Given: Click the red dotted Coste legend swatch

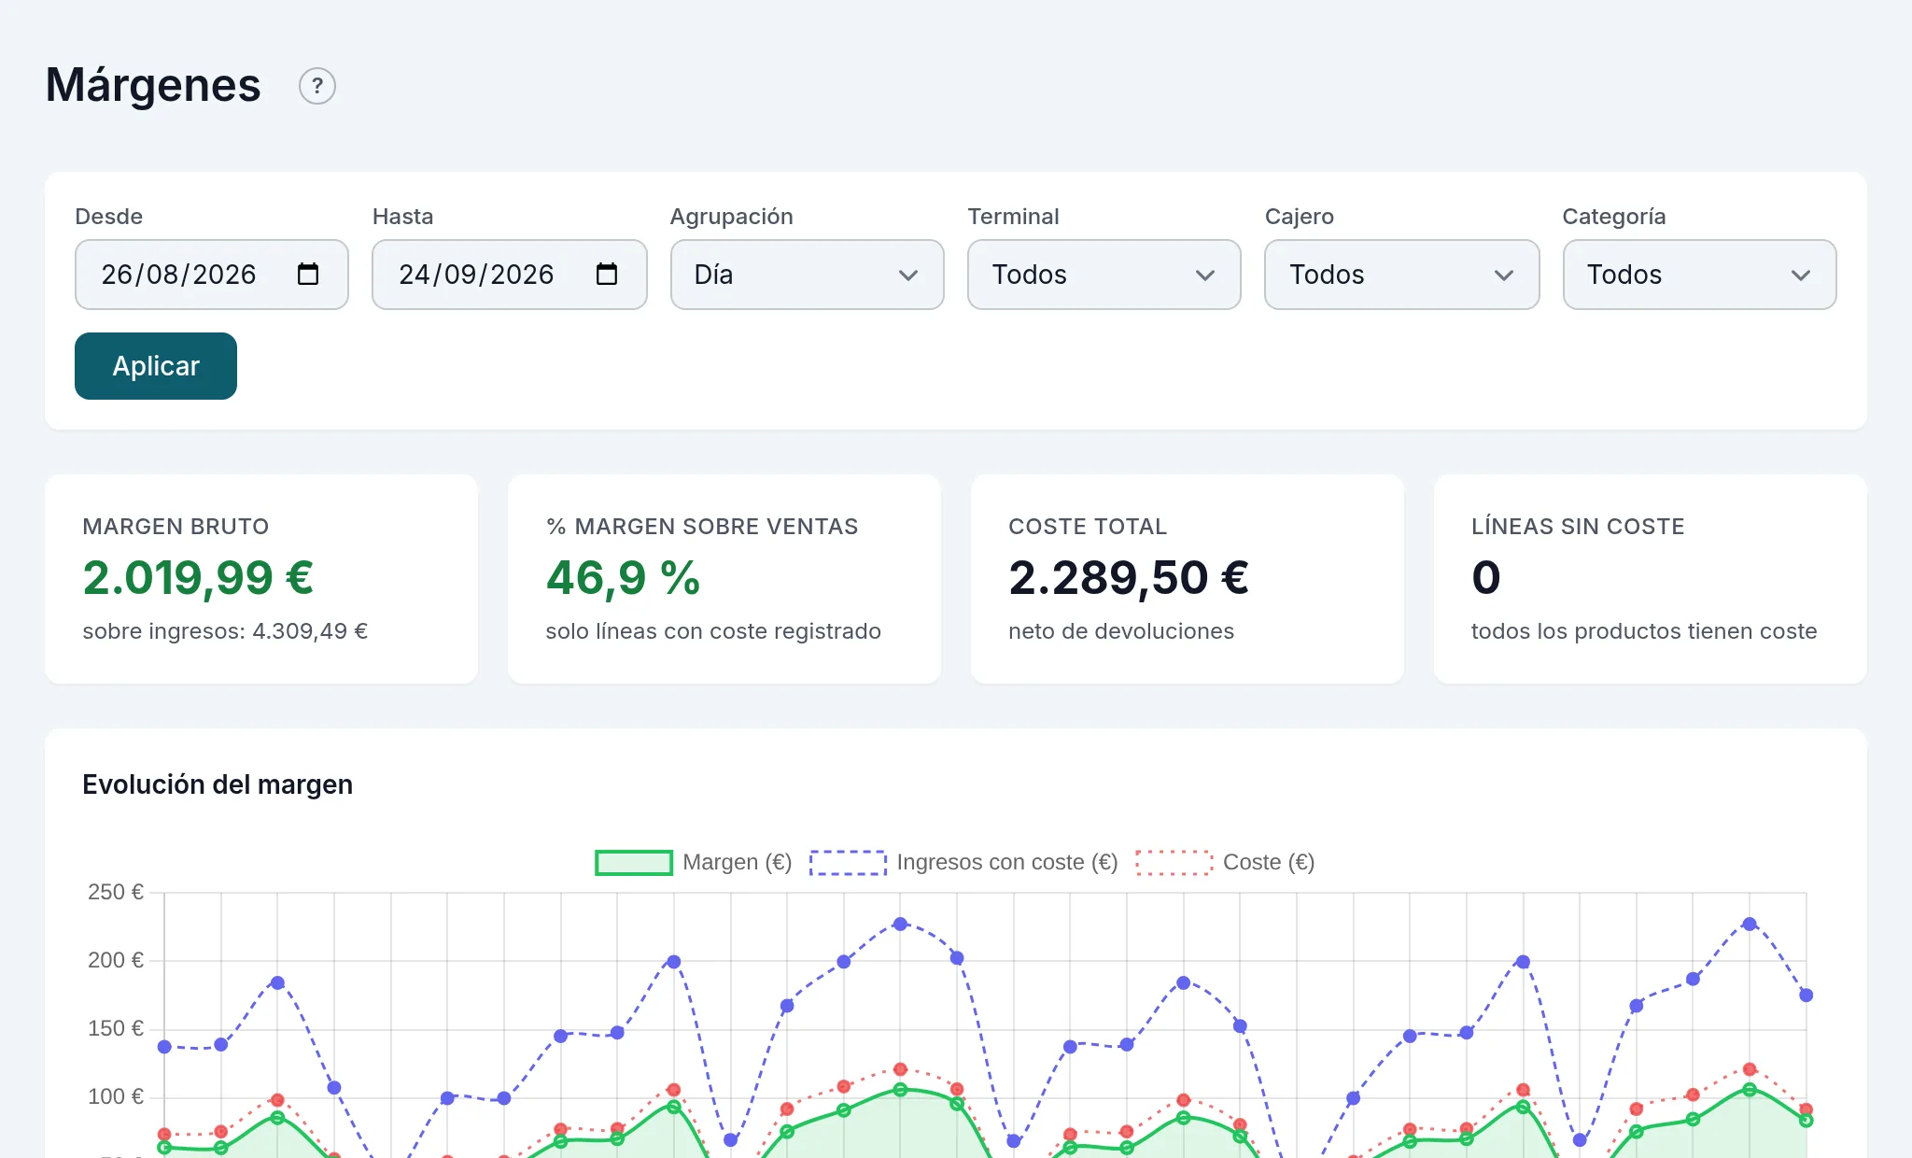Looking at the screenshot, I should click(x=1174, y=862).
